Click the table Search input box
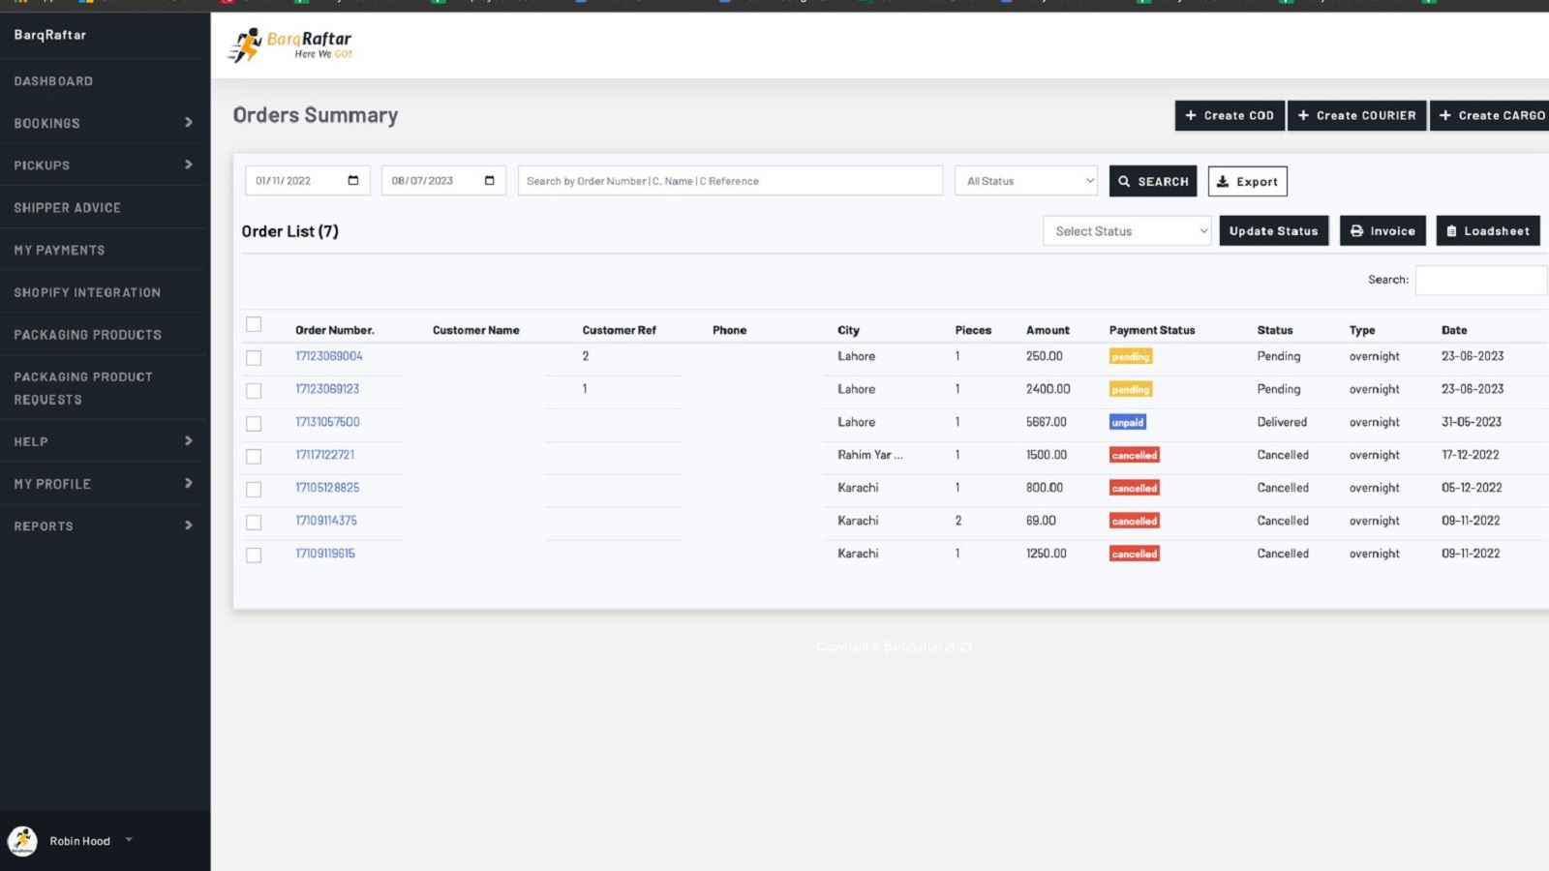 pos(1481,280)
